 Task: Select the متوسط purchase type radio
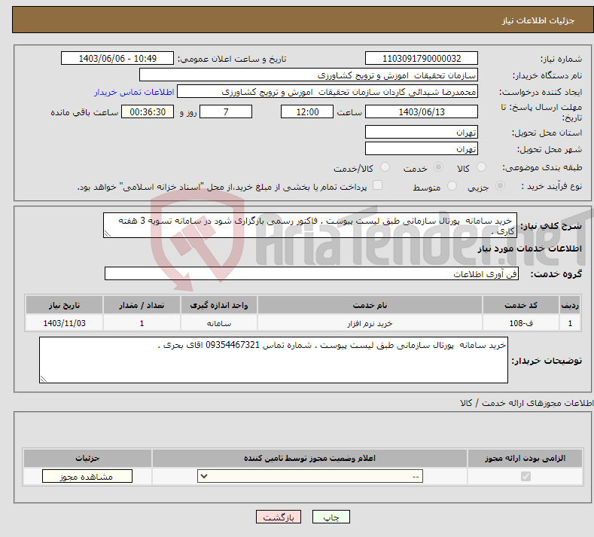click(452, 186)
